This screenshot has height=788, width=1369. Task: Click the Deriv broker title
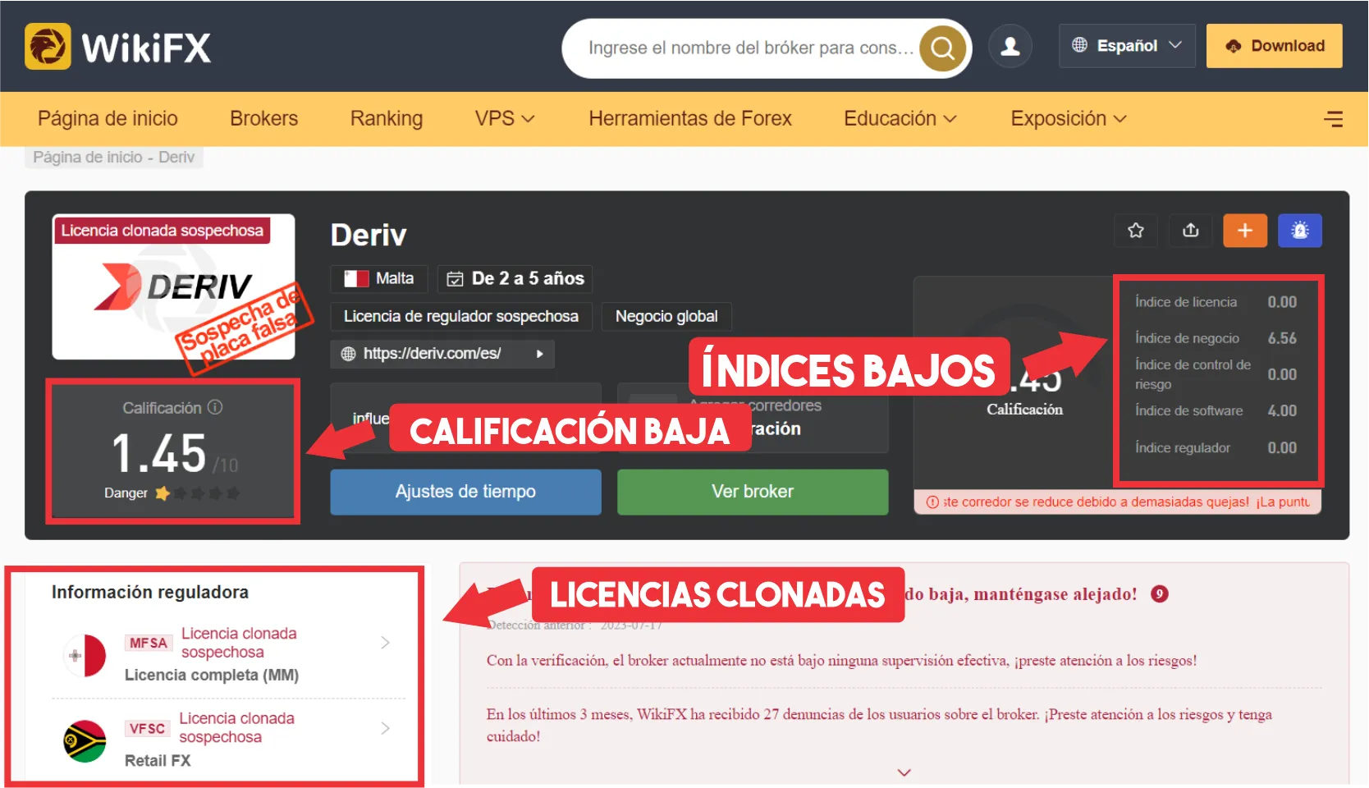[369, 236]
